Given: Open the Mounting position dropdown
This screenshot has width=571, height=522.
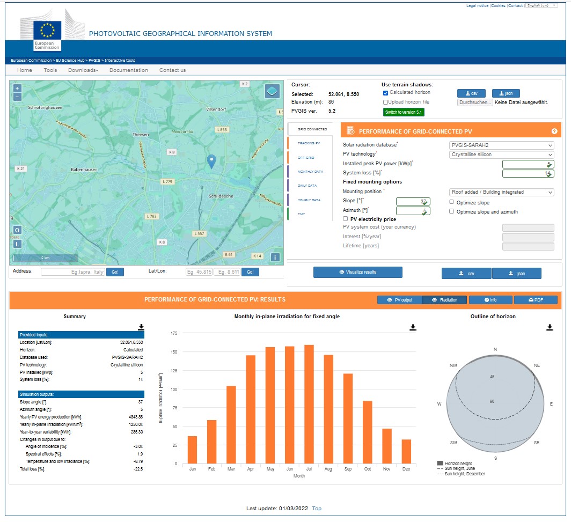Looking at the screenshot, I should pyautogui.click(x=501, y=192).
